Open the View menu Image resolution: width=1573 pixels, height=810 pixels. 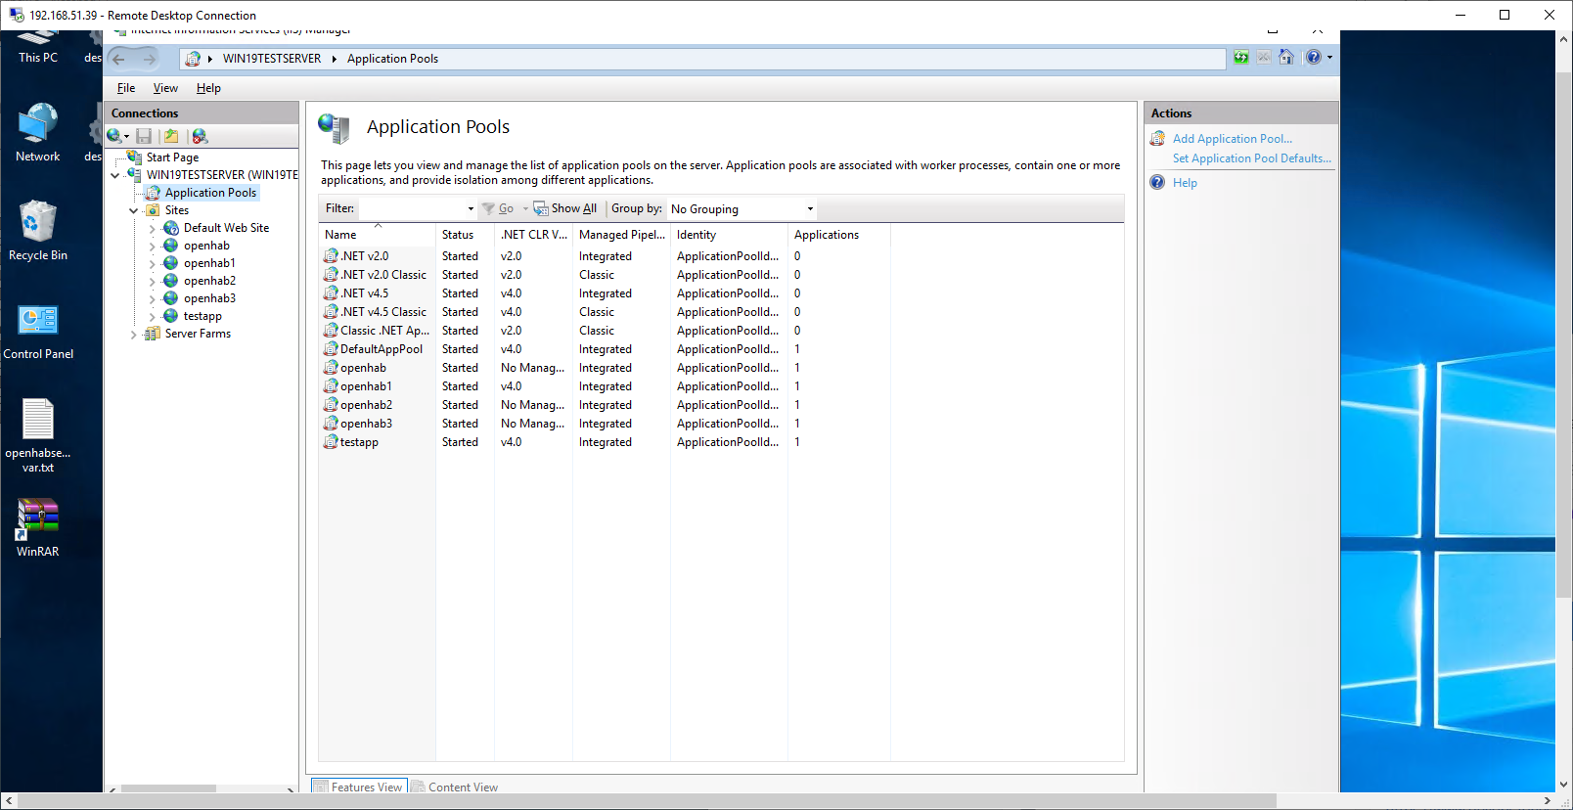[x=165, y=88]
